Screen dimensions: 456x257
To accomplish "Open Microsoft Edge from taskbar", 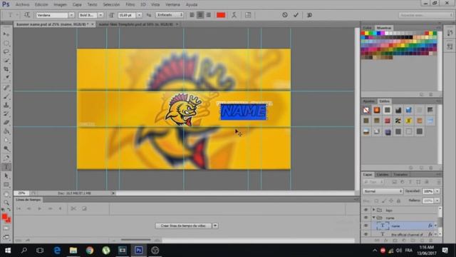I will pos(57,251).
